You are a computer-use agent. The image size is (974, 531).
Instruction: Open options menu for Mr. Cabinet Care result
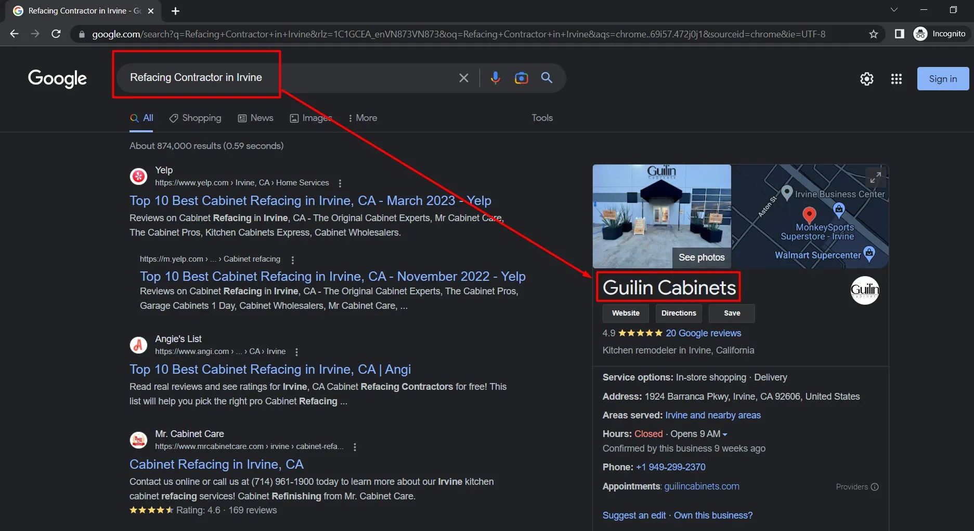click(x=355, y=447)
